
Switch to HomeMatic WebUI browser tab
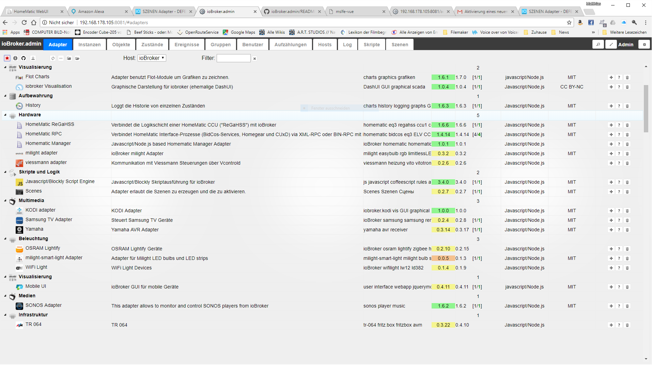34,11
